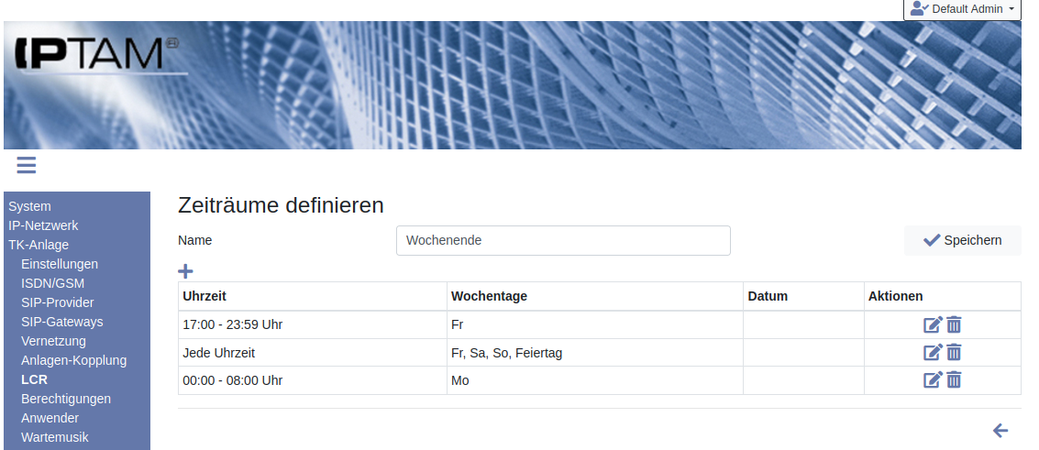This screenshot has width=1039, height=450.
Task: Go back using the left arrow
Action: 1000,430
